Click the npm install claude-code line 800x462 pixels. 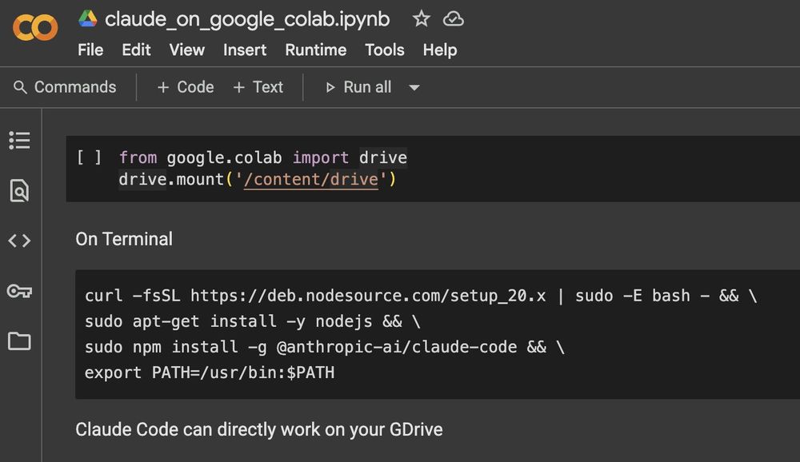coord(325,347)
